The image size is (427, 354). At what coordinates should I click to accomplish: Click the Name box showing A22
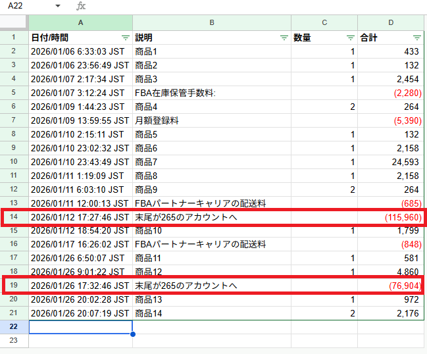(x=26, y=6)
